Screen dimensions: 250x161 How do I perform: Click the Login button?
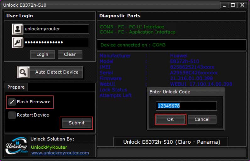click(x=42, y=55)
